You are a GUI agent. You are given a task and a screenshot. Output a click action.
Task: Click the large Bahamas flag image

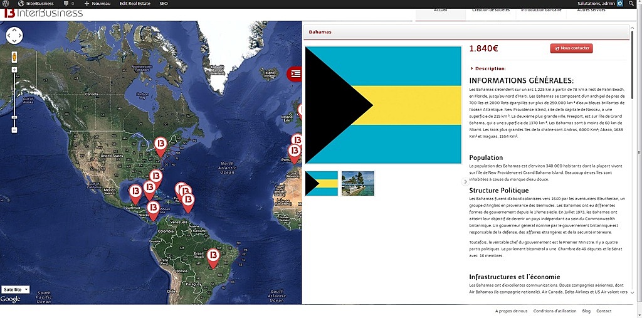[x=383, y=105]
